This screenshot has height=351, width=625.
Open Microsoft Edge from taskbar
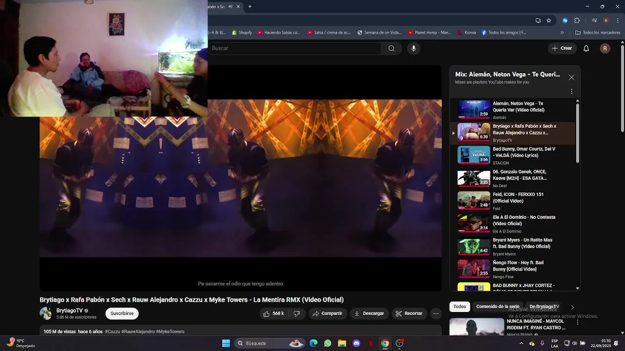point(313,343)
